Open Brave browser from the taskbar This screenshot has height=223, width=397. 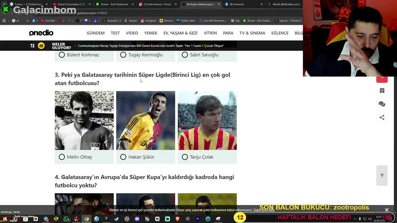click(177, 219)
